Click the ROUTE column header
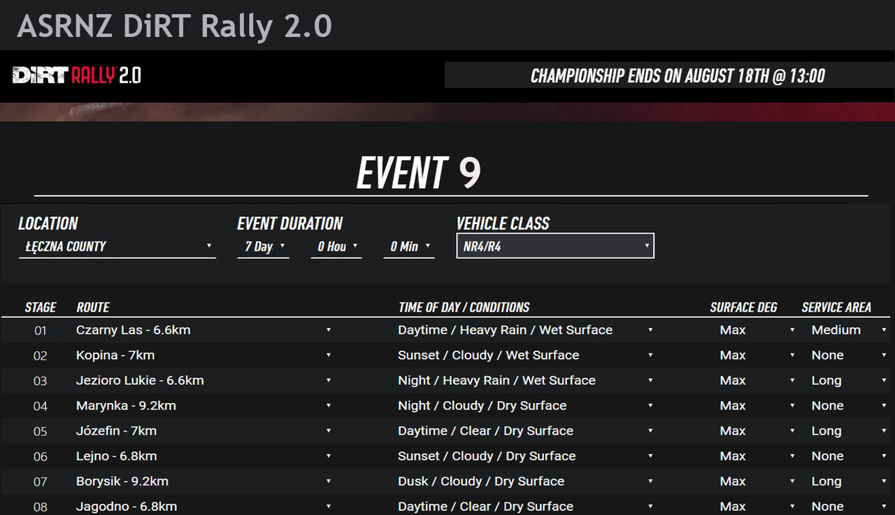The height and width of the screenshot is (515, 895). (x=93, y=307)
